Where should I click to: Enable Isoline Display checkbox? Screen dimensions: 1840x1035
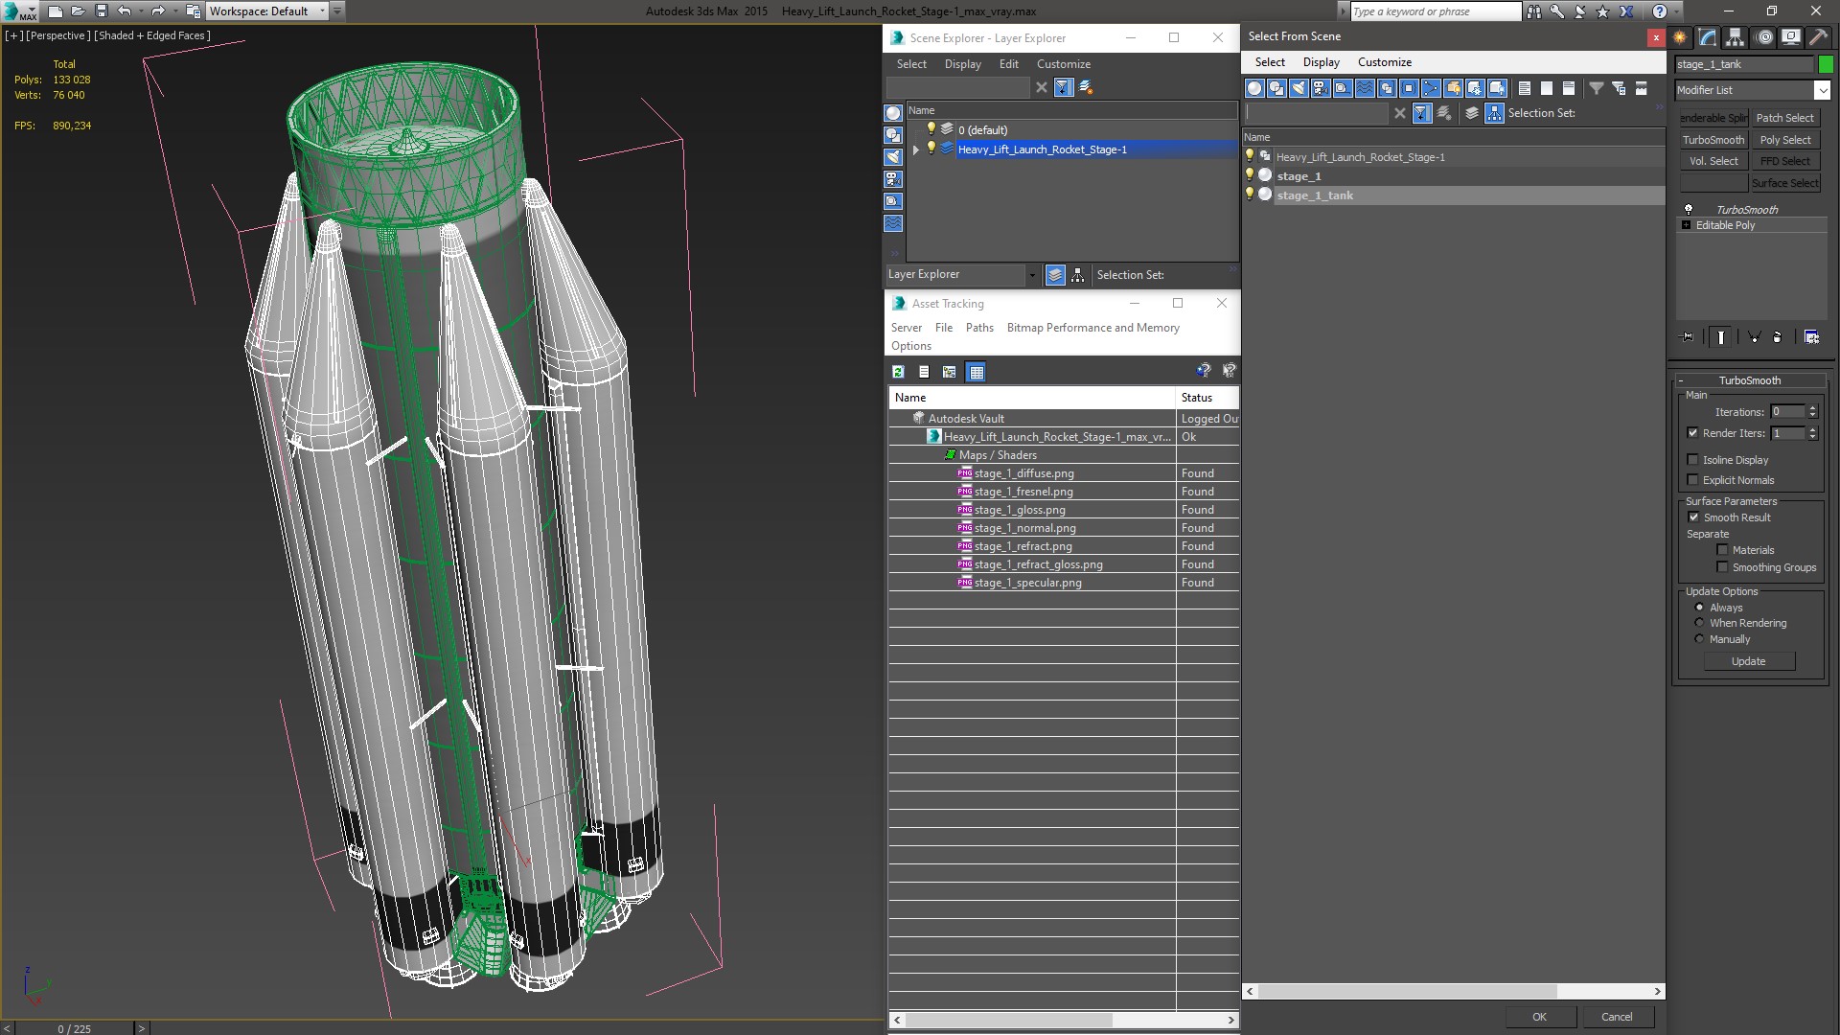[1692, 460]
